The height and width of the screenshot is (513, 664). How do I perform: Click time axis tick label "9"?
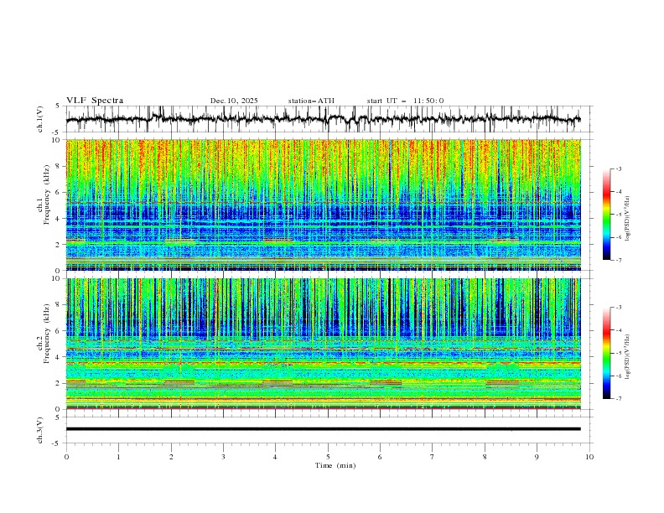537,457
